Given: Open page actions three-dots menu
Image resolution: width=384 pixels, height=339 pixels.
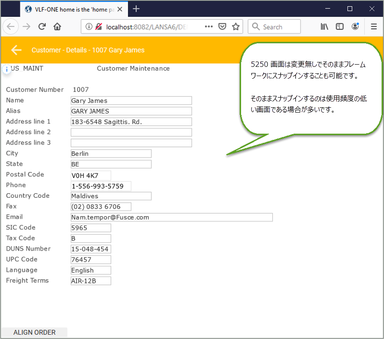Looking at the screenshot, I should click(x=209, y=27).
